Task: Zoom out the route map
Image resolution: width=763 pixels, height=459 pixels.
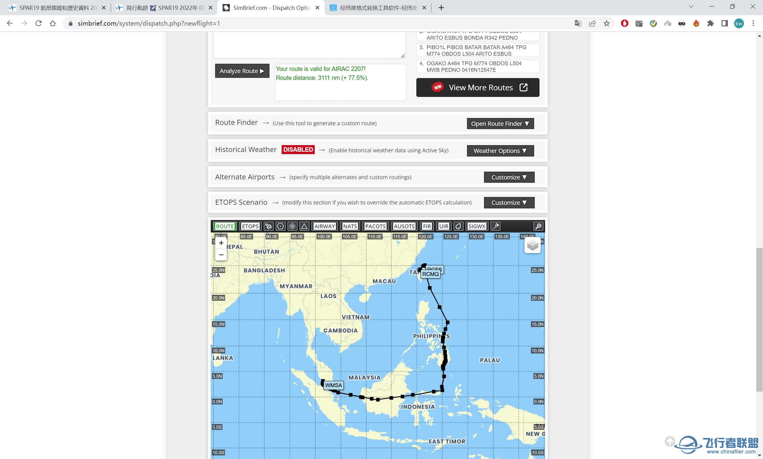Action: tap(221, 255)
